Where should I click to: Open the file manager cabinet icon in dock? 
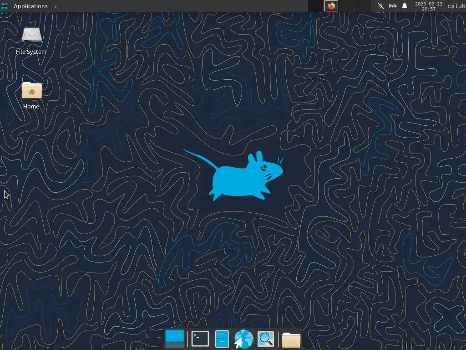(x=222, y=339)
